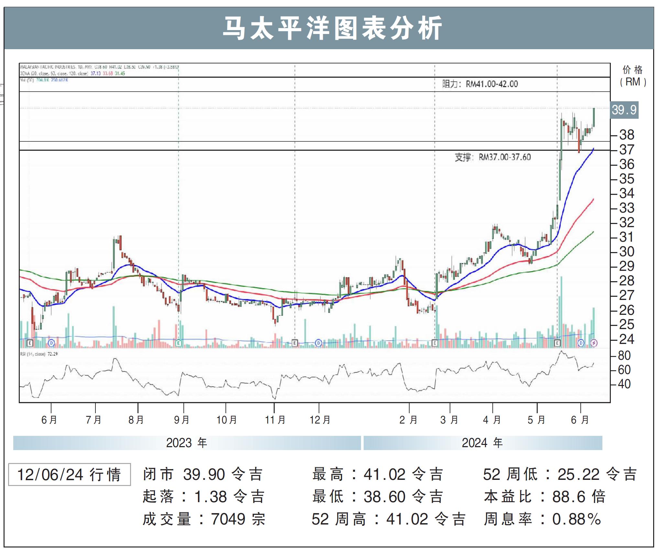
Task: Click the MALAYSIAN PACIFIC INDUSTRIES symbol legend
Action: (99, 67)
